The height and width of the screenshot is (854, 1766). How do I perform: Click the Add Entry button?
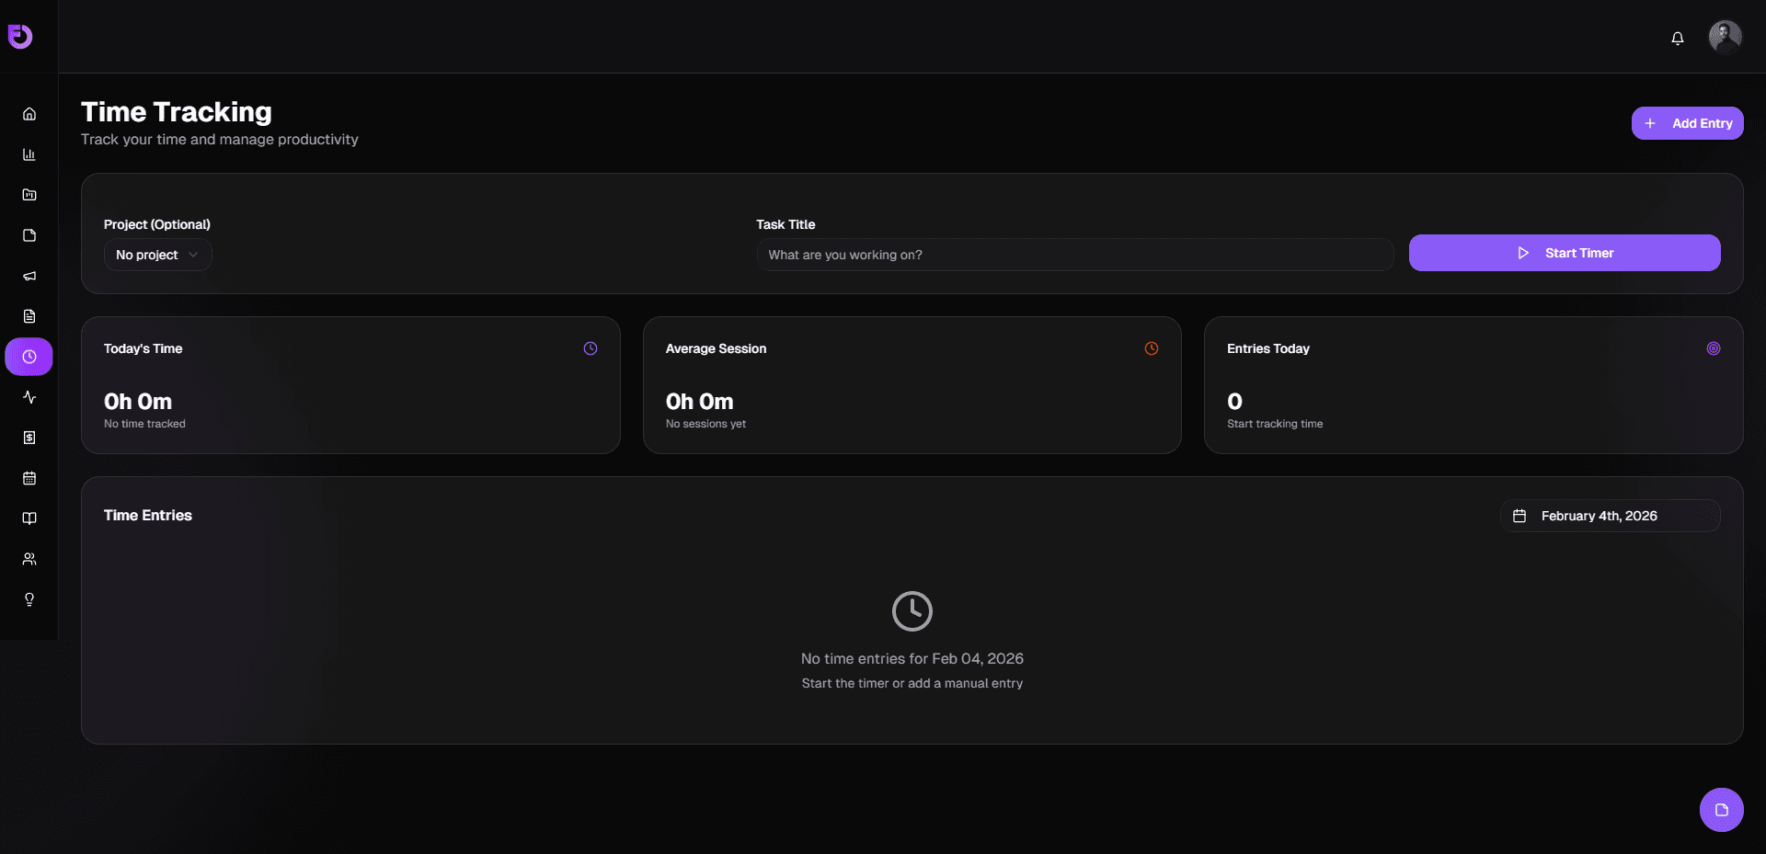click(1687, 123)
